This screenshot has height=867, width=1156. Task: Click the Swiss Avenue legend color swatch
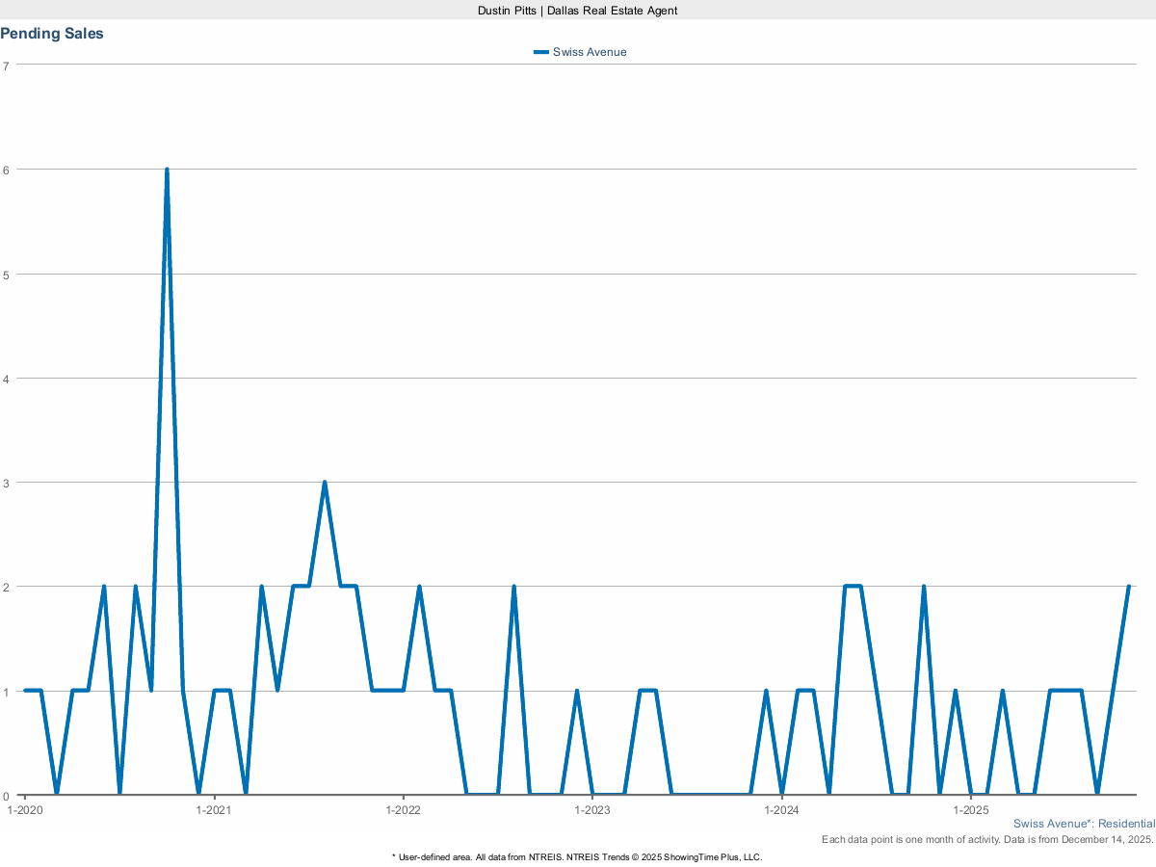tap(541, 52)
